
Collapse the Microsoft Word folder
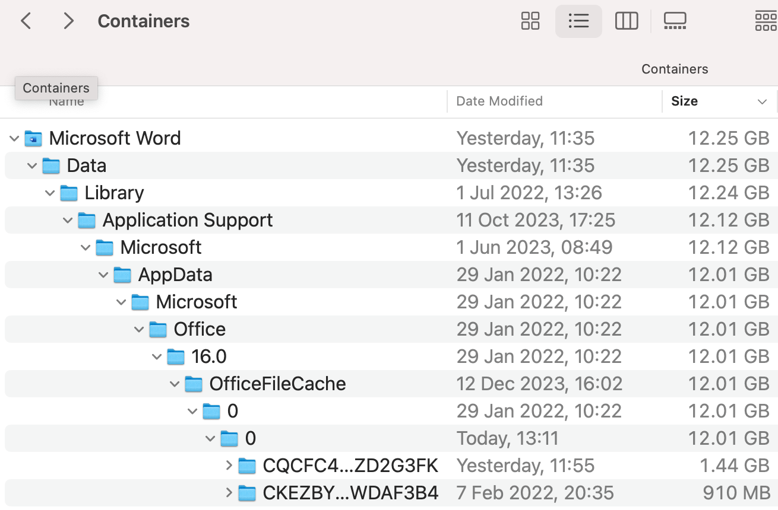[x=14, y=139]
